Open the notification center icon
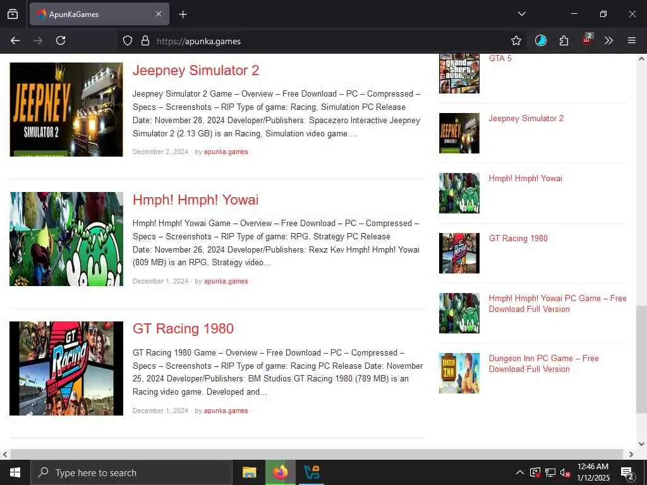647x485 pixels. click(x=627, y=473)
